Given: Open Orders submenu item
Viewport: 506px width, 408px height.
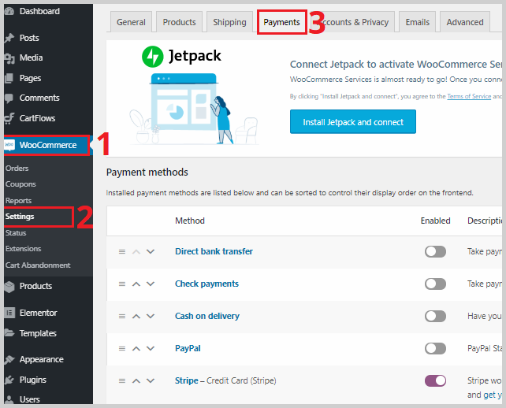Looking at the screenshot, I should point(17,169).
